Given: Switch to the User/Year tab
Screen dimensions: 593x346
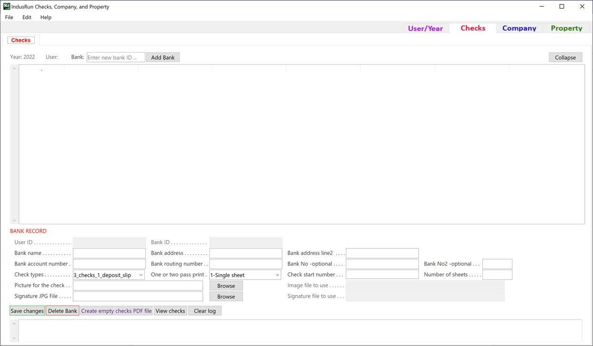Looking at the screenshot, I should point(425,28).
